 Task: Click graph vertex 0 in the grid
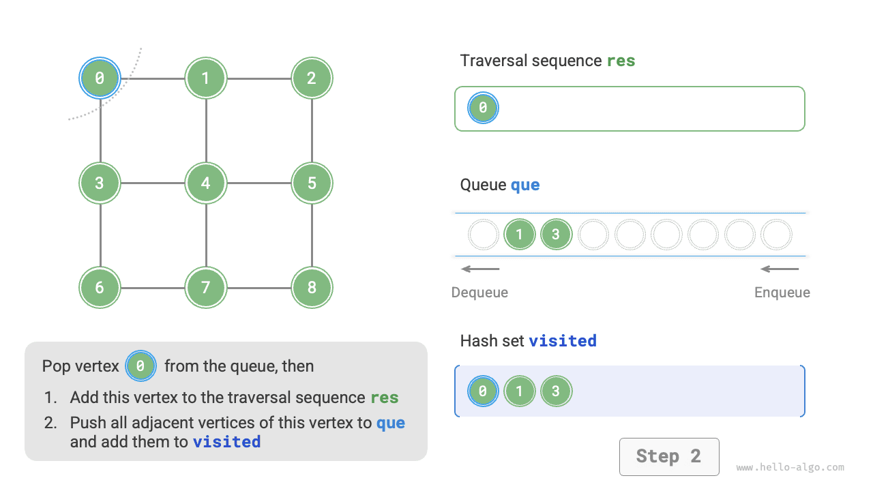point(100,78)
